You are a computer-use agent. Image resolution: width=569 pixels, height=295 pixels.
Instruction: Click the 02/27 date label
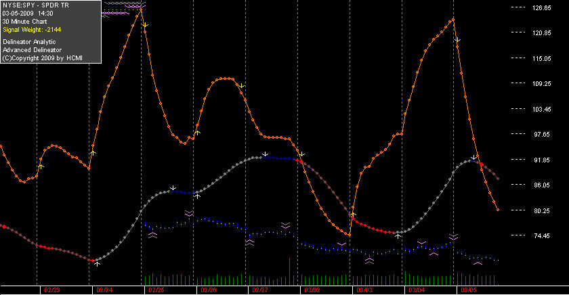point(260,290)
